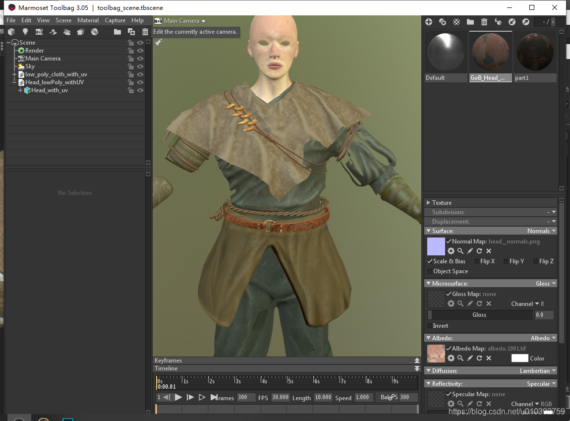570x421 pixels.
Task: Open the Diffusion Lambertian dropdown
Action: [x=538, y=371]
